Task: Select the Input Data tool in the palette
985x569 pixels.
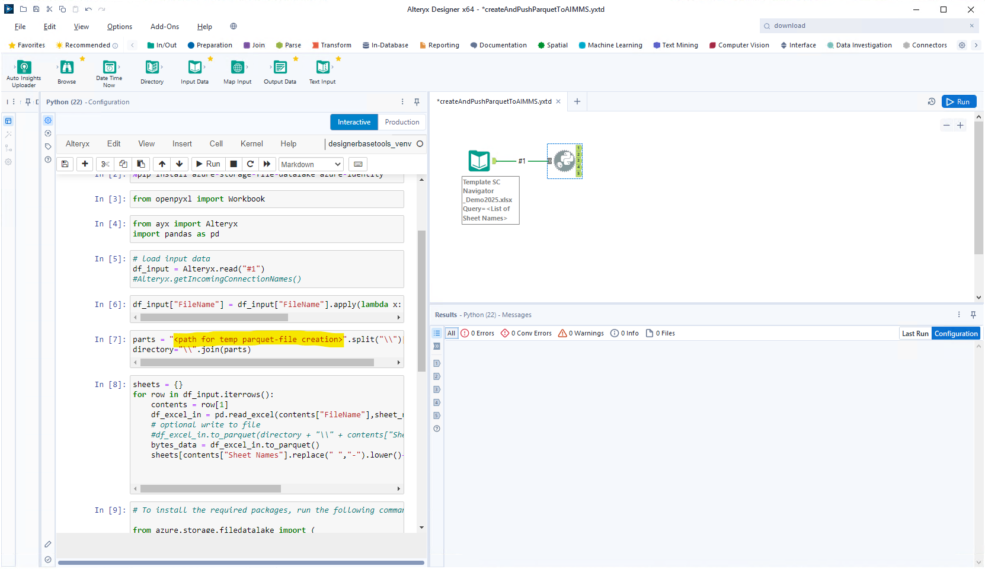Action: (194, 72)
